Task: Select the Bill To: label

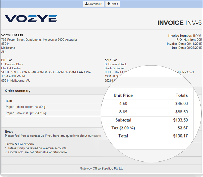Action: tap(7, 60)
